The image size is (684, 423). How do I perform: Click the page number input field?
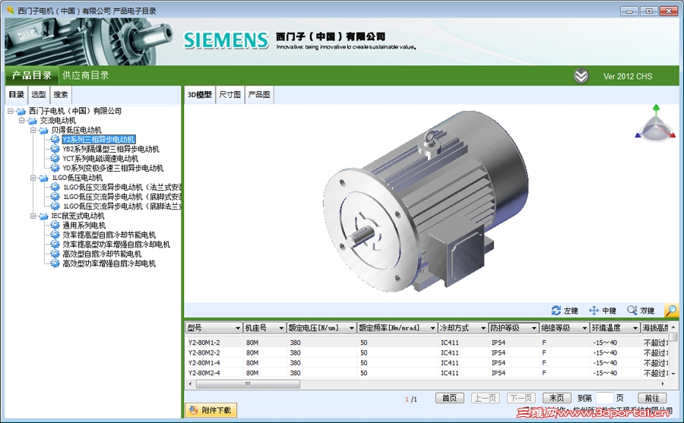coord(604,398)
